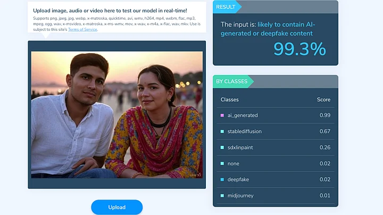
Task: Click the stablediffusion class square marker
Action: click(222, 131)
